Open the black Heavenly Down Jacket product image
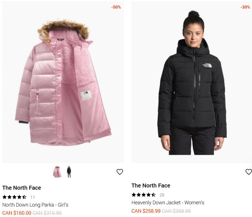This screenshot has width=252, height=217. coord(192,82)
